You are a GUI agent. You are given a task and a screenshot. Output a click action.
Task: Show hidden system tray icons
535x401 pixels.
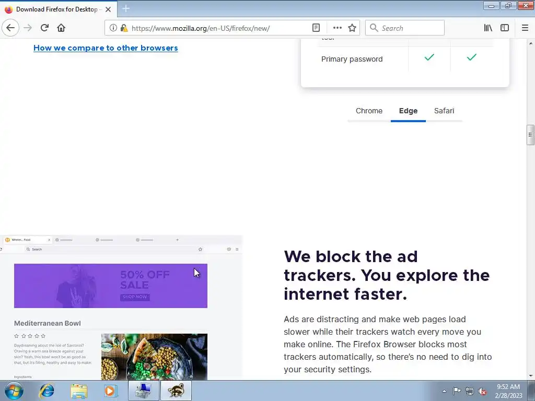point(444,391)
